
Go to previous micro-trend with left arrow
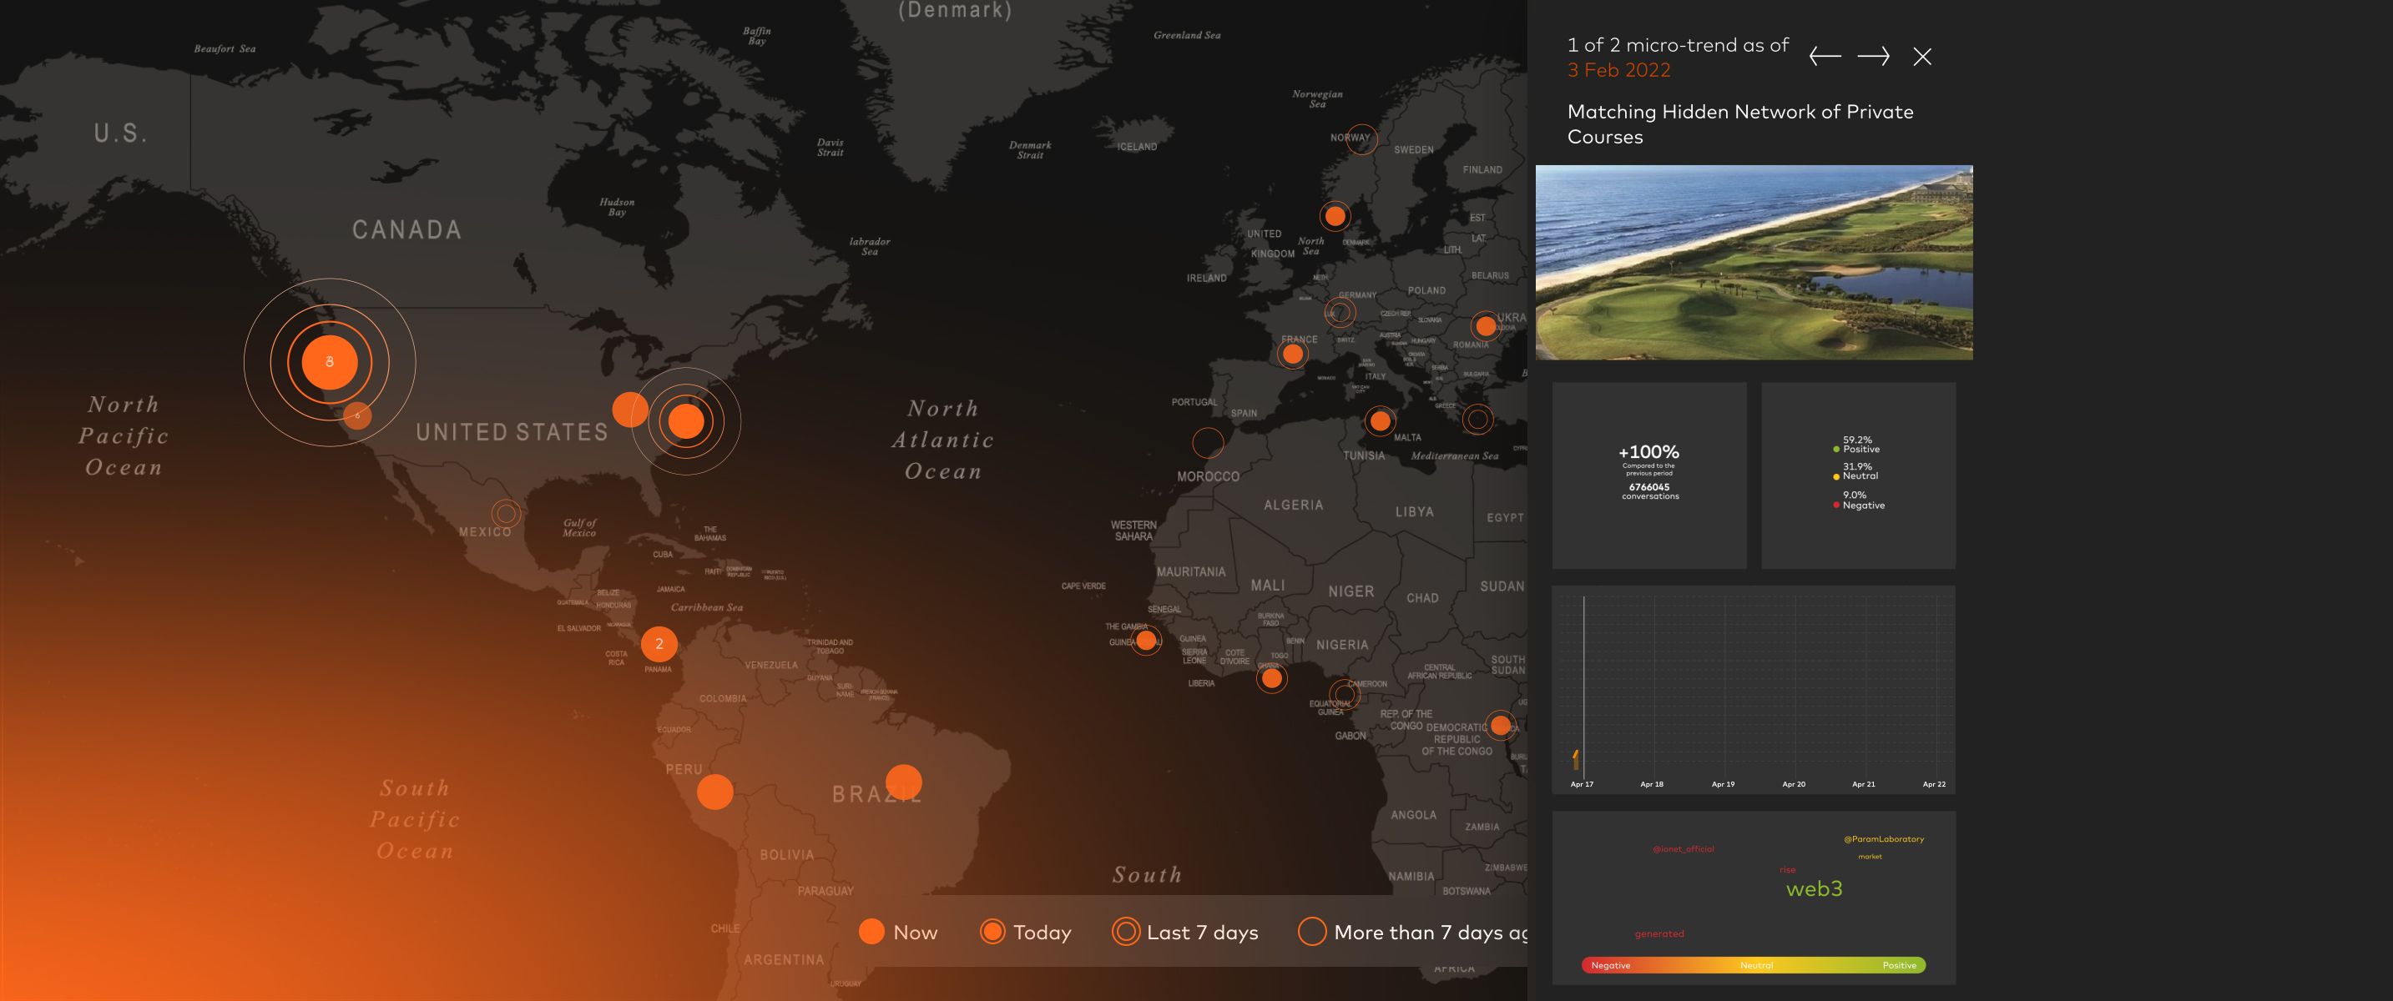click(x=1825, y=57)
